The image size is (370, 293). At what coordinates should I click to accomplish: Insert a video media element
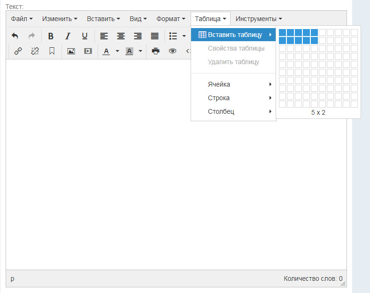pyautogui.click(x=88, y=51)
